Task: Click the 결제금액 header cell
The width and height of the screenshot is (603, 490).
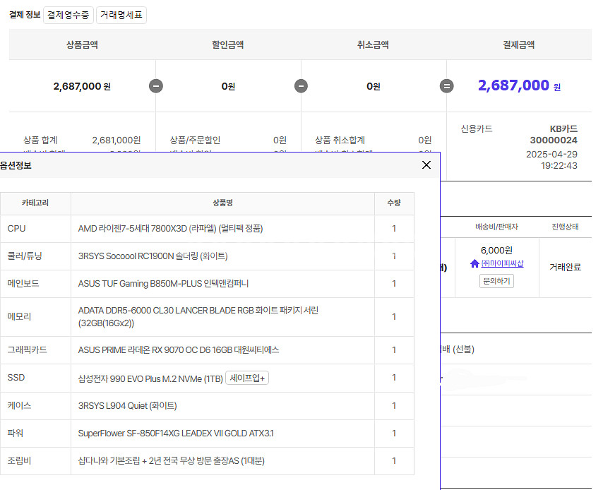Action: point(519,44)
